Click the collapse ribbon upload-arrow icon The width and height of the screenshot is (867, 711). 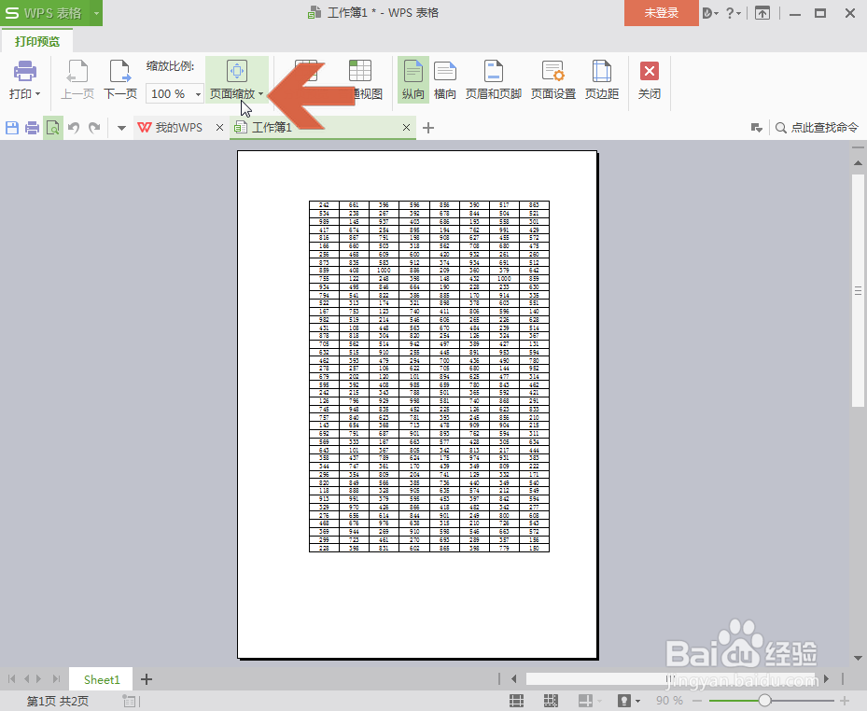pyautogui.click(x=762, y=13)
